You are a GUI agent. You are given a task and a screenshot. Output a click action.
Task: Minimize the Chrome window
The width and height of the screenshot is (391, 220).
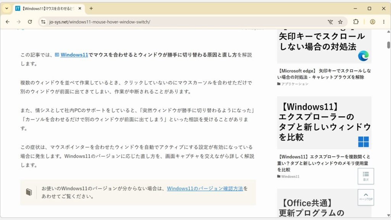click(355, 8)
